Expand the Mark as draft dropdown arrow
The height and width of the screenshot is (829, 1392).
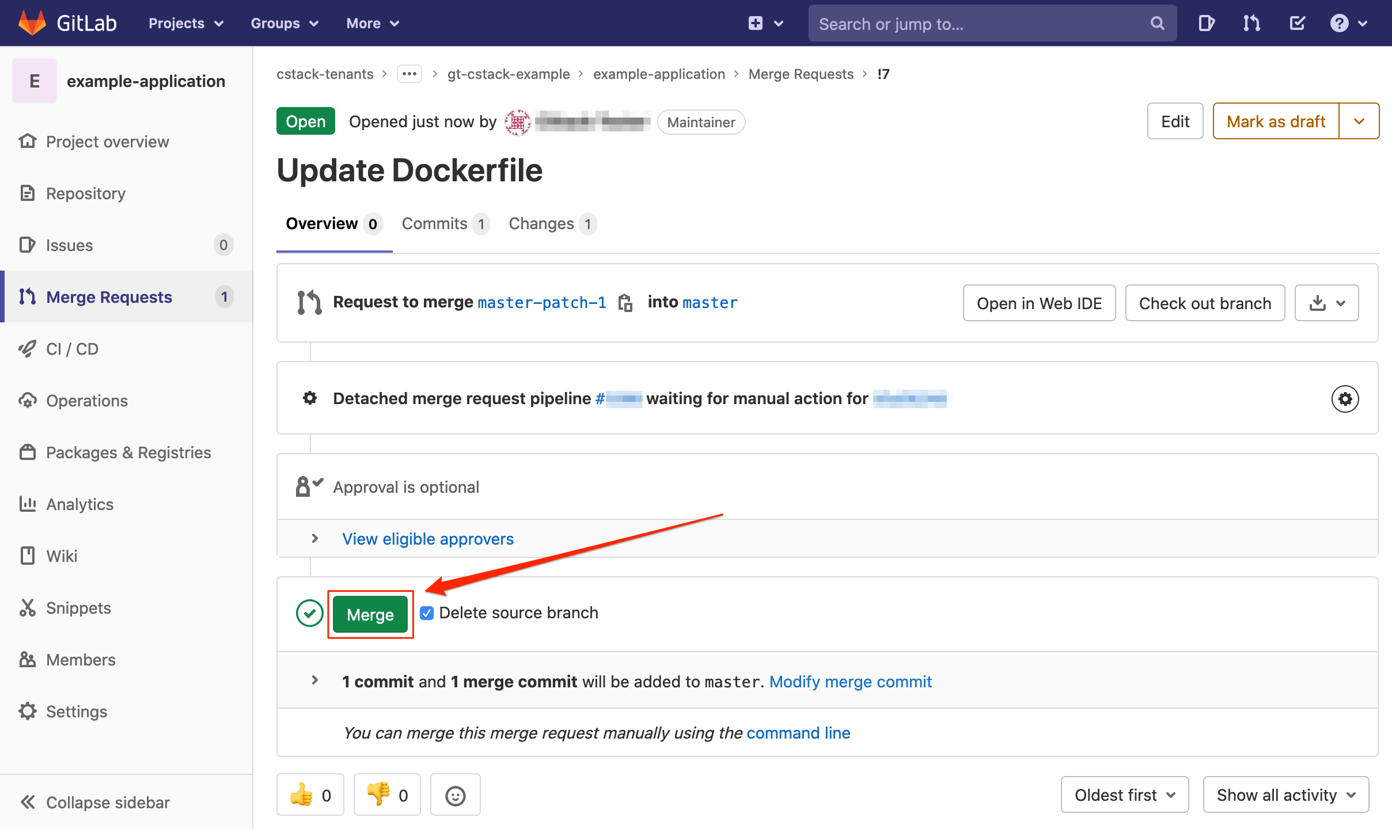pos(1359,121)
